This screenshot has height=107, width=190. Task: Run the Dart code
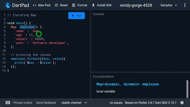77,16
